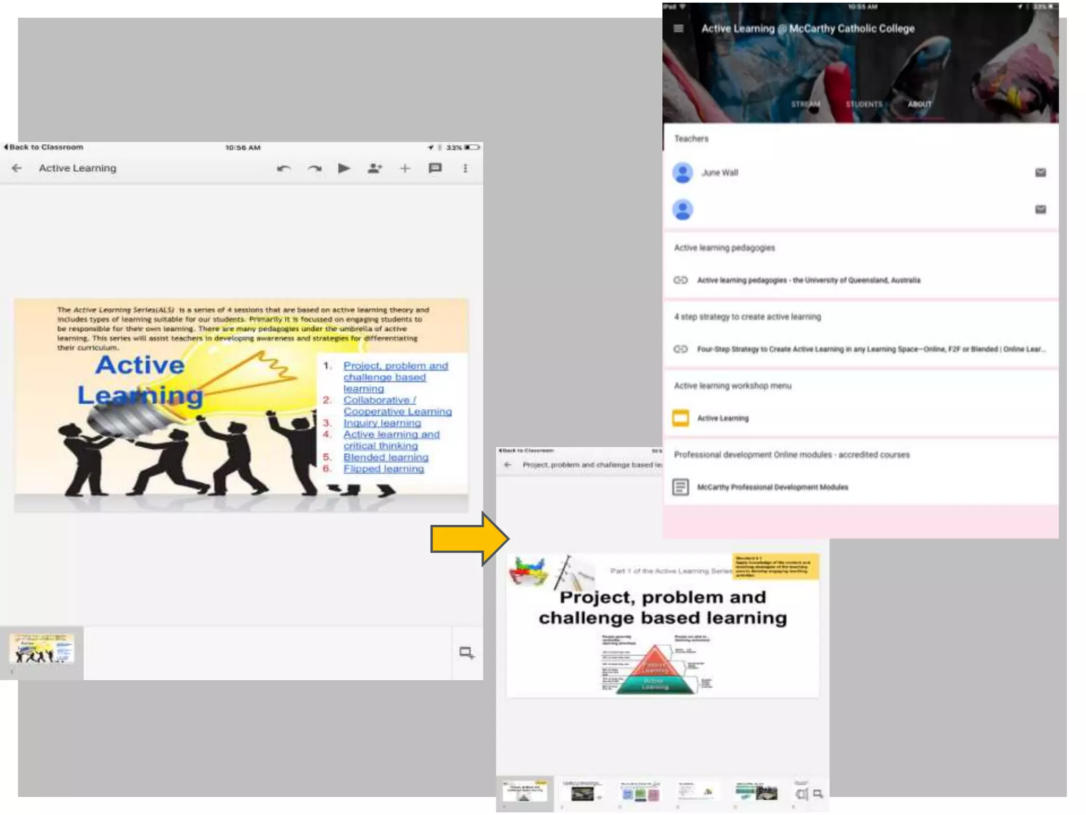Start the presentation with the play button
The image size is (1086, 815).
point(344,168)
